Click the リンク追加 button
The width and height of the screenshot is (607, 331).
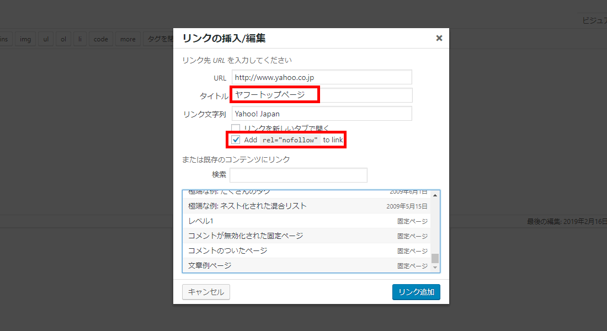pyautogui.click(x=416, y=292)
